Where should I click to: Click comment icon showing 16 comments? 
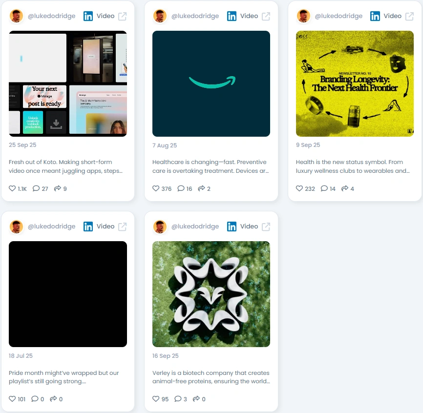pos(181,188)
